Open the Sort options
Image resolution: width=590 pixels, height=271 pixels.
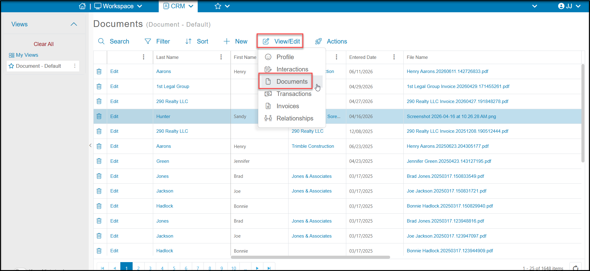point(197,41)
